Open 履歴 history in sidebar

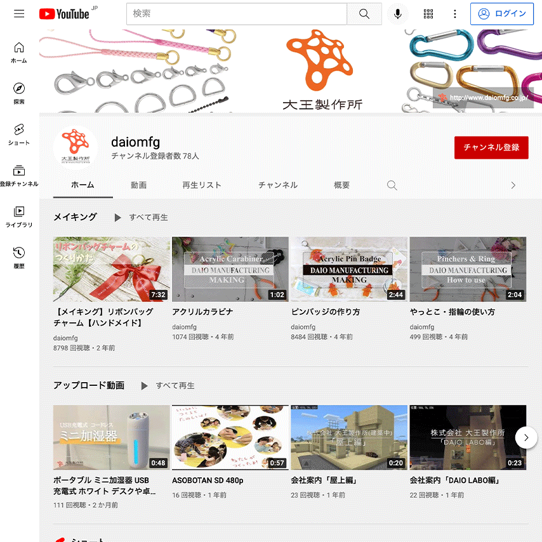click(19, 258)
